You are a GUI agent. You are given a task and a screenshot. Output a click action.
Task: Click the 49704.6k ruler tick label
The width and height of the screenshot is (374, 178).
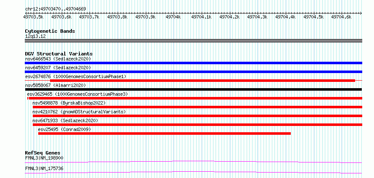[x=342, y=17]
